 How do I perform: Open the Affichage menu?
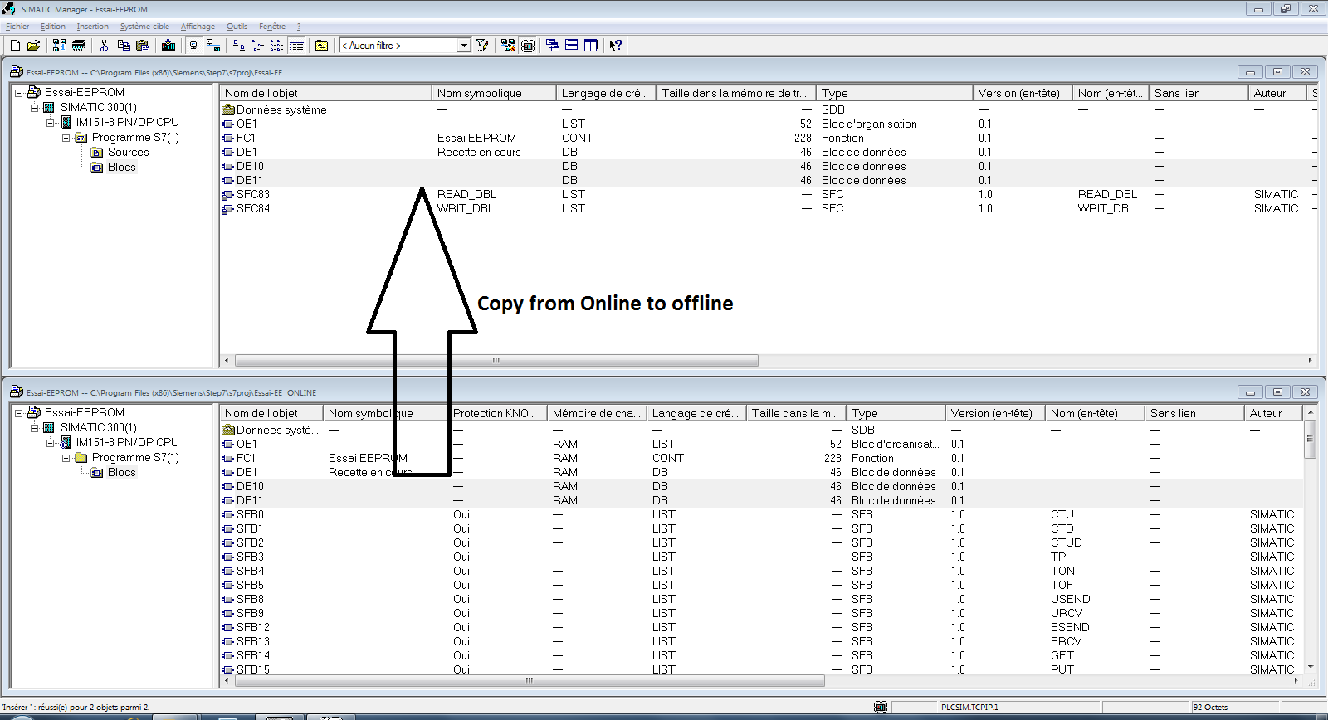(x=198, y=27)
